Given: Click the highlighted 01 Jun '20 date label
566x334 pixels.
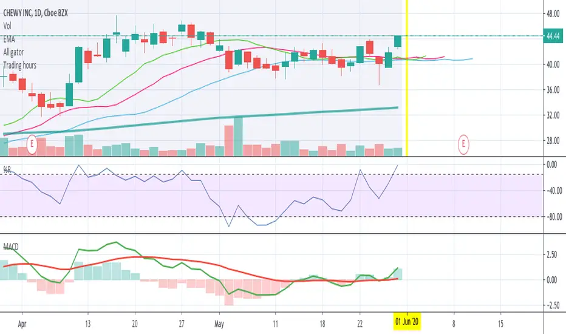Looking at the screenshot, I should coord(407,321).
